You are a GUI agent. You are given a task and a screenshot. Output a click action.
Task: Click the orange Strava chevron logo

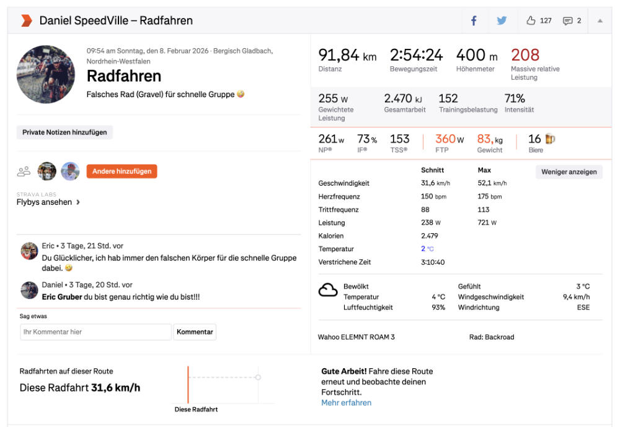pyautogui.click(x=26, y=20)
